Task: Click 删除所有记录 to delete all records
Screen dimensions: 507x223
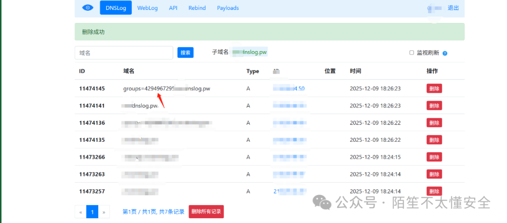Action: point(206,212)
